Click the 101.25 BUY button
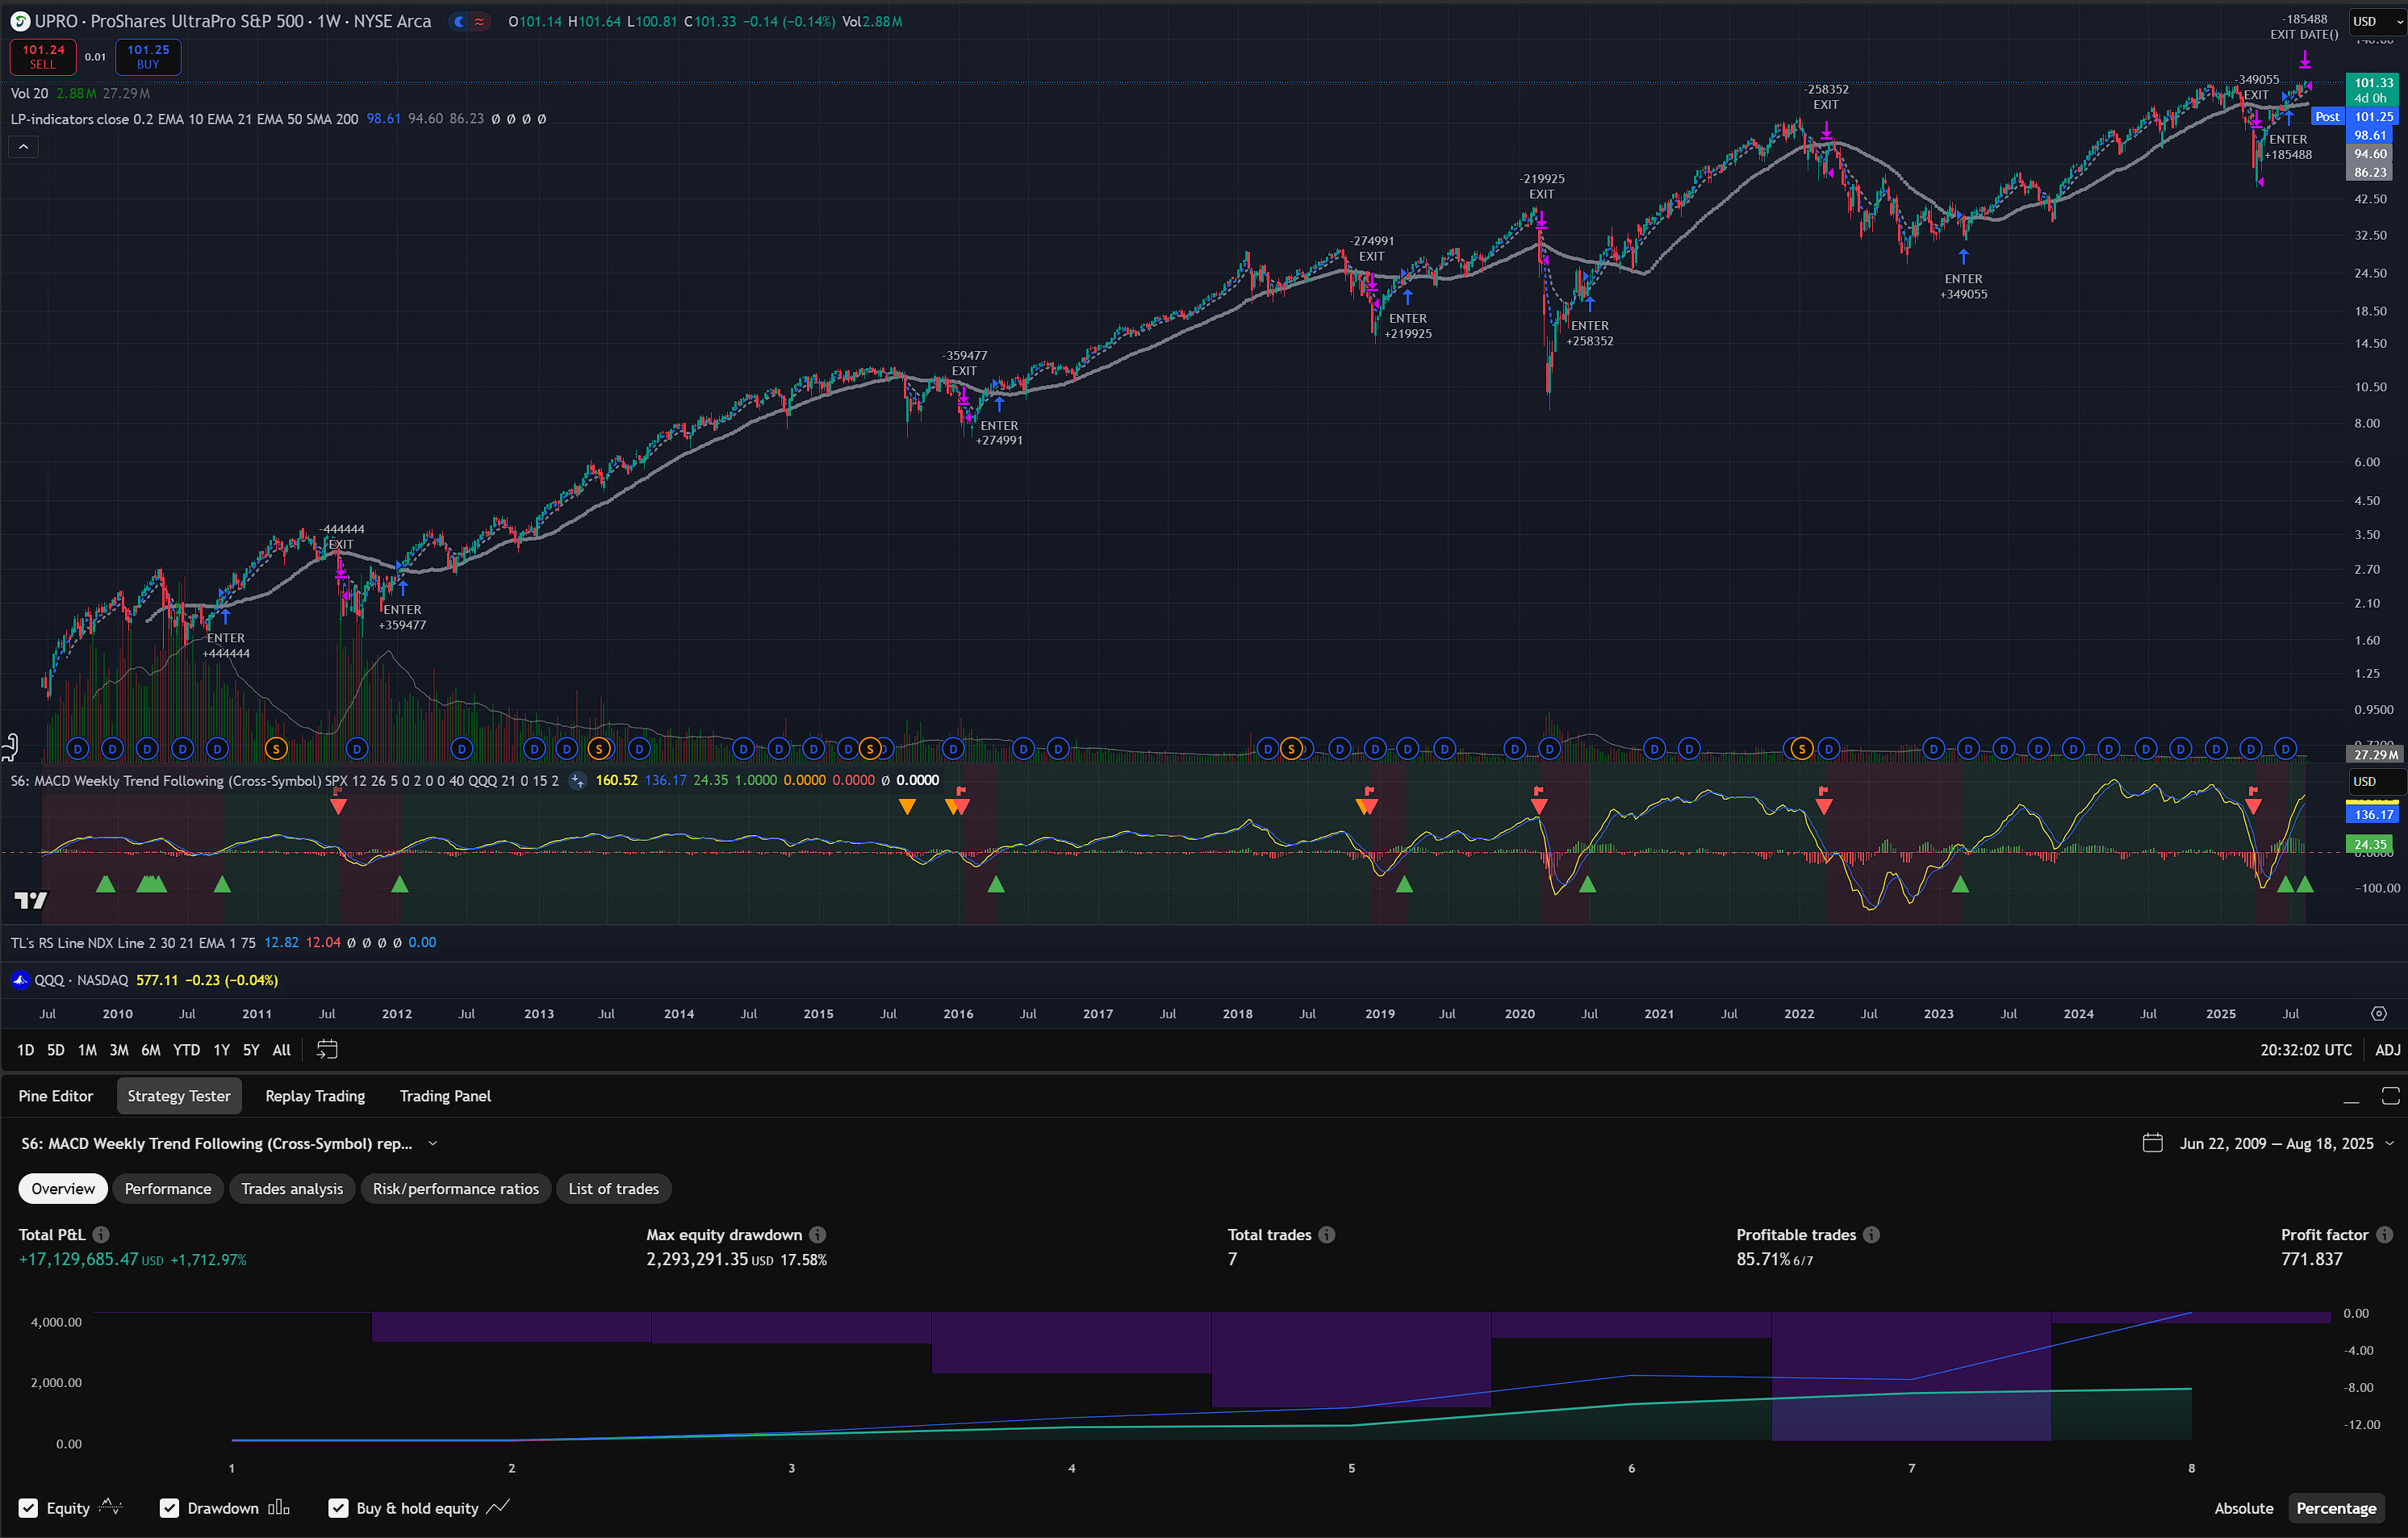Viewport: 2408px width, 1538px height. (148, 57)
